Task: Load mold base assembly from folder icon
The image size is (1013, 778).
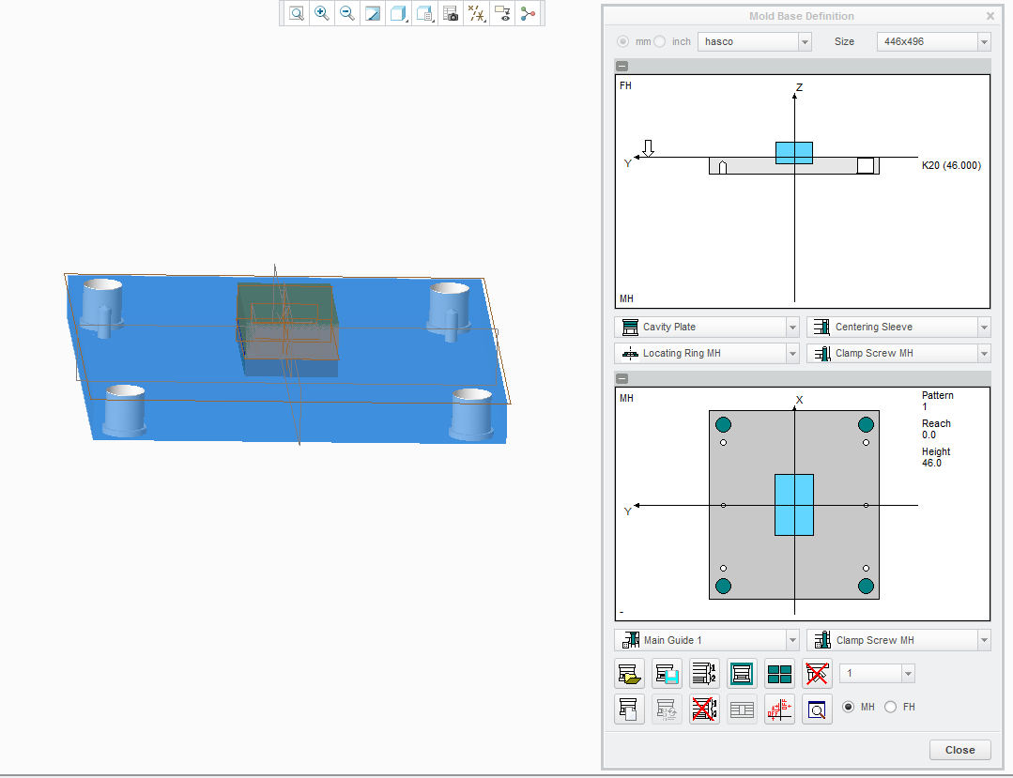Action: 629,674
